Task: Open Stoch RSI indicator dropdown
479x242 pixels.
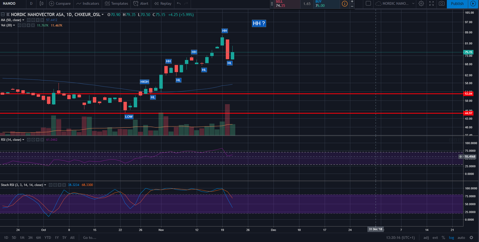Action: coord(45,185)
